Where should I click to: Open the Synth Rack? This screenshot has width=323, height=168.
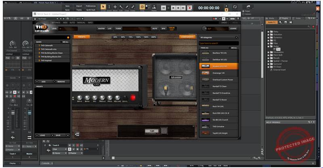(90, 10)
